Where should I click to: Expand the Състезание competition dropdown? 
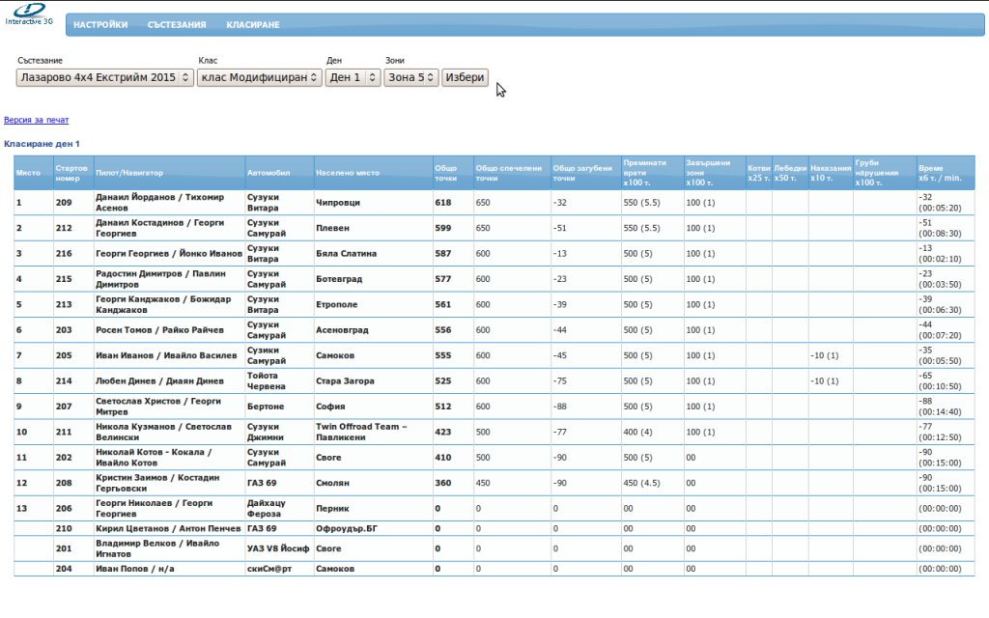(105, 77)
